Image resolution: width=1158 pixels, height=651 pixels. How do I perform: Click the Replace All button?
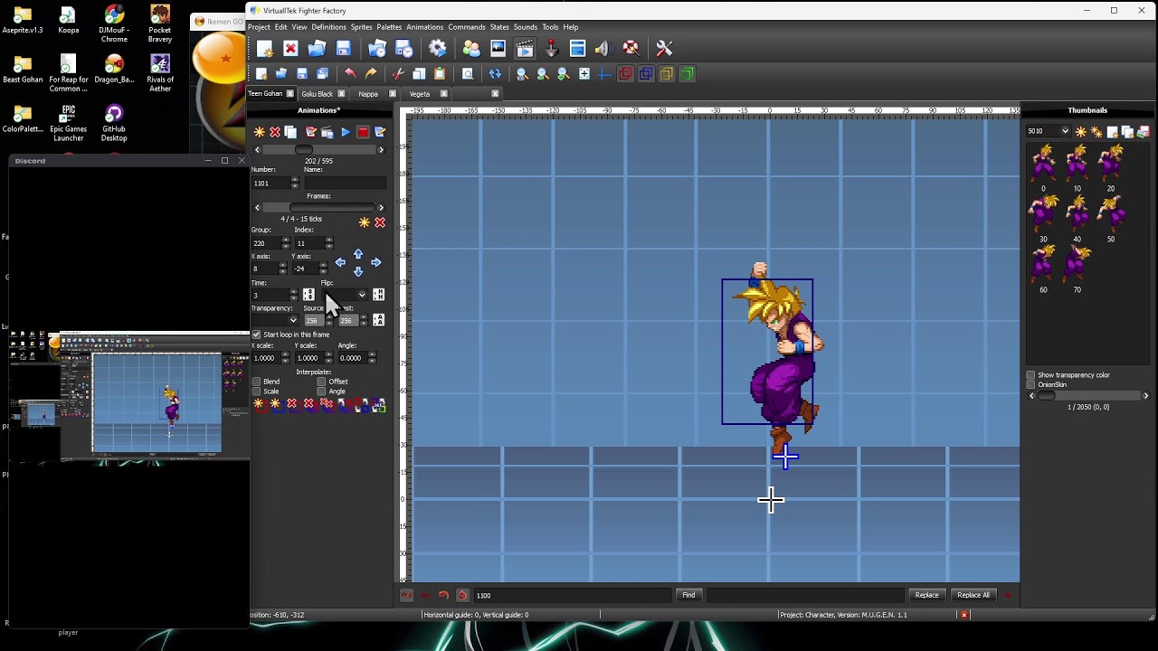(x=973, y=595)
